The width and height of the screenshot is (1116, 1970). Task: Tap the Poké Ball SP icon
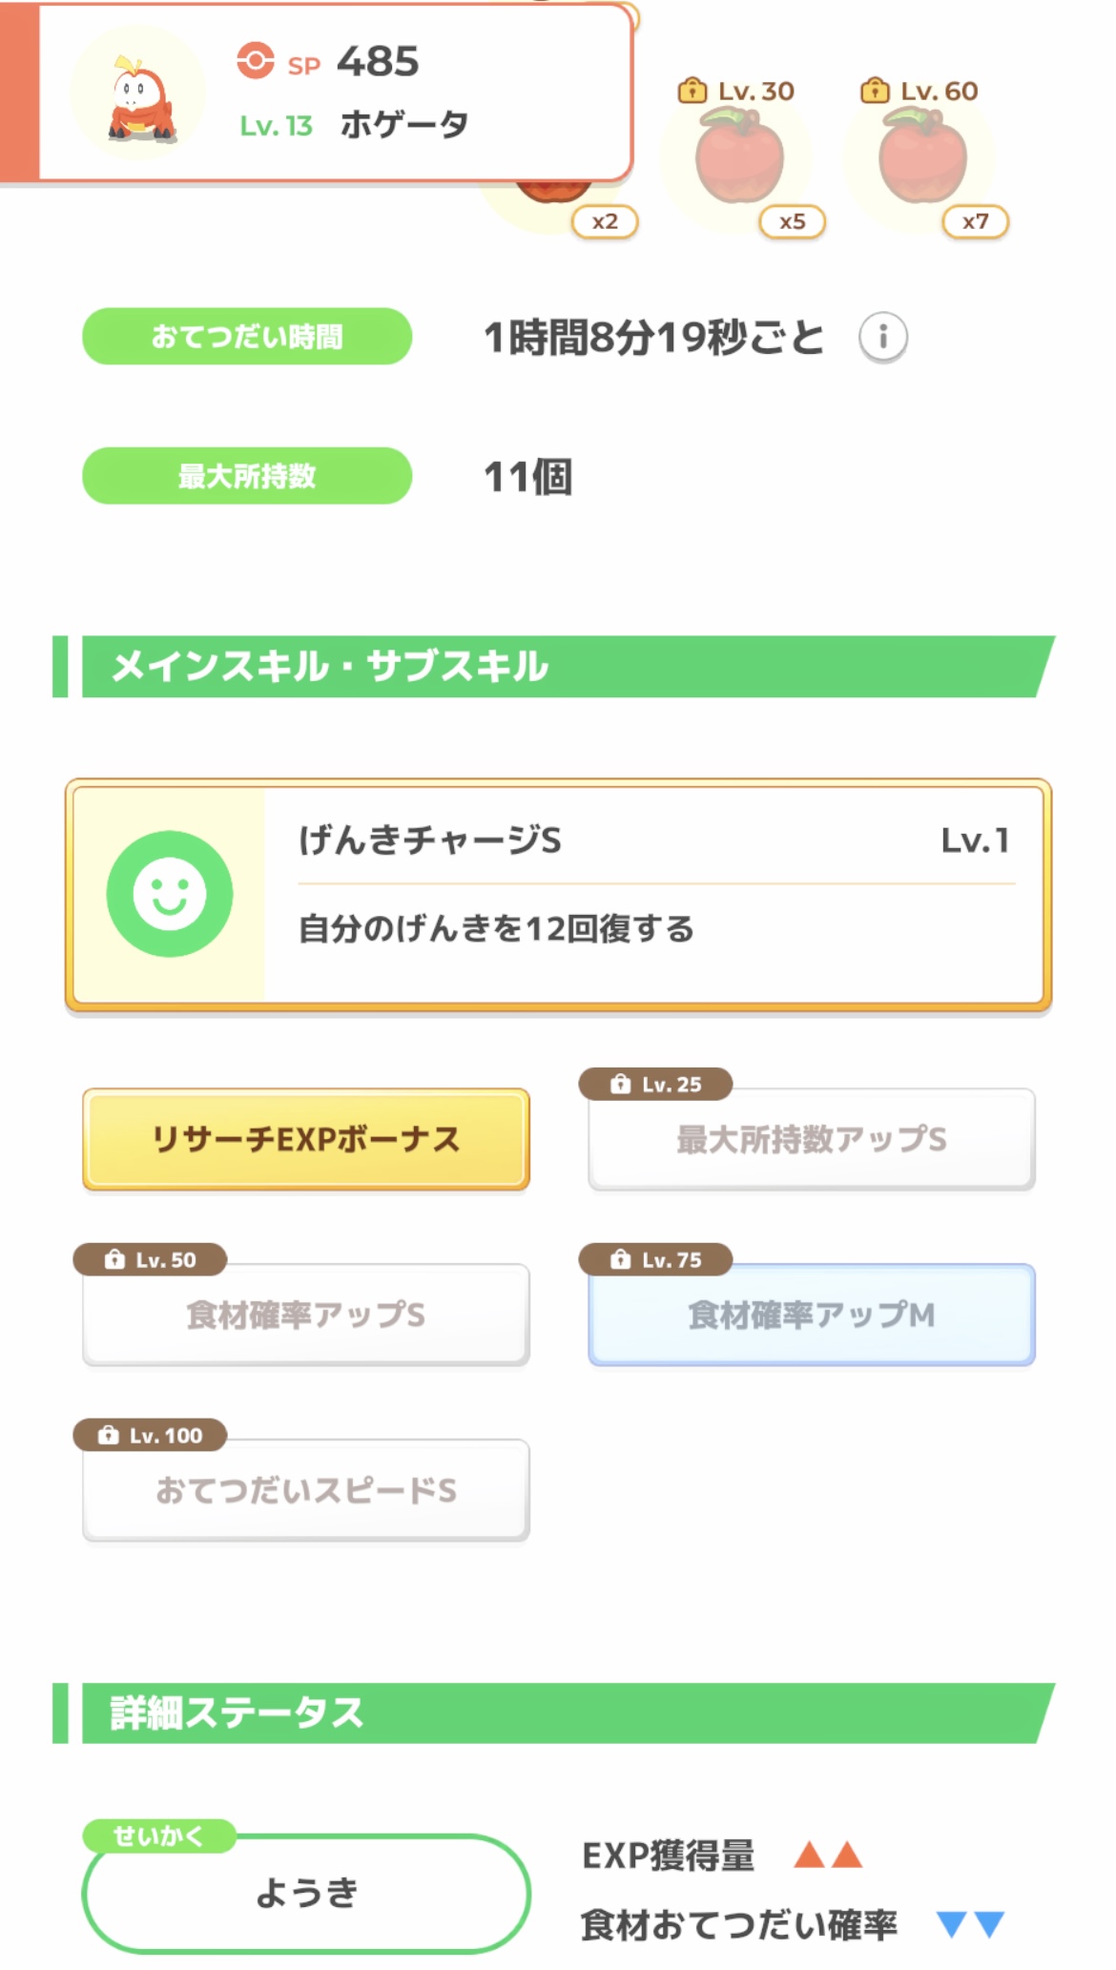coord(255,61)
